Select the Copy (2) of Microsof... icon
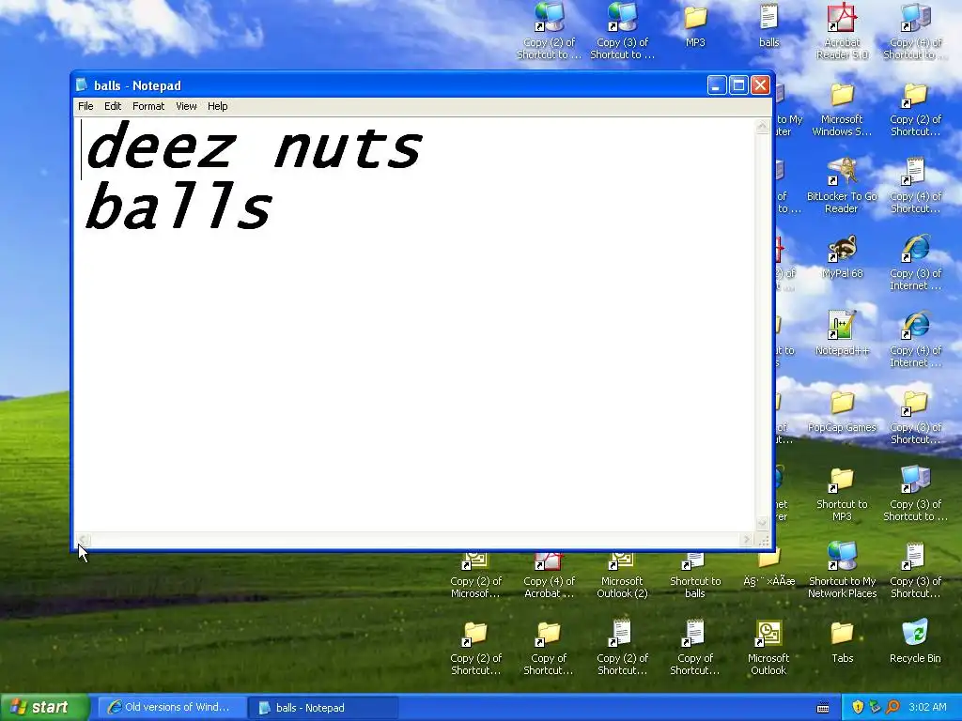Viewport: 962px width, 721px height. pyautogui.click(x=475, y=575)
